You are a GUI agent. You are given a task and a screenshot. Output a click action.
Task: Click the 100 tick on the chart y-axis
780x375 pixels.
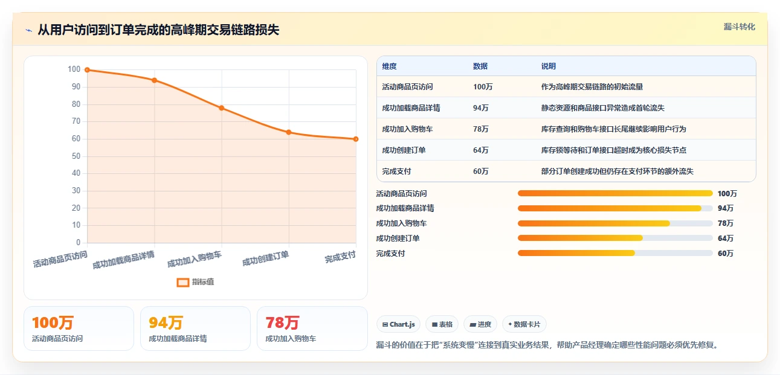click(x=74, y=69)
